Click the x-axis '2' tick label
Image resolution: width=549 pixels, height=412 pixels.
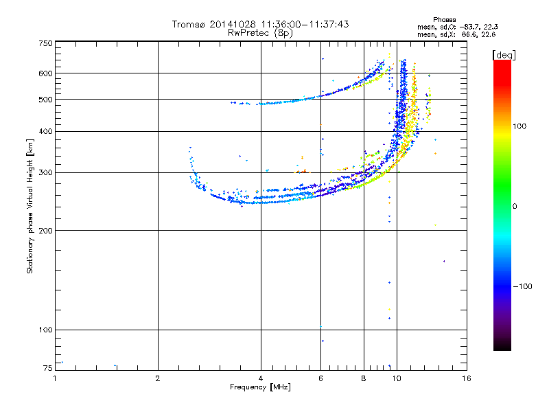point(158,378)
